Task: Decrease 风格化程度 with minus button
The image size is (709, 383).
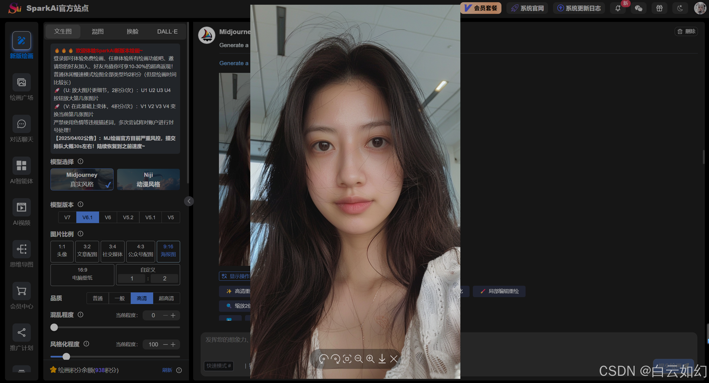Action: [x=165, y=344]
